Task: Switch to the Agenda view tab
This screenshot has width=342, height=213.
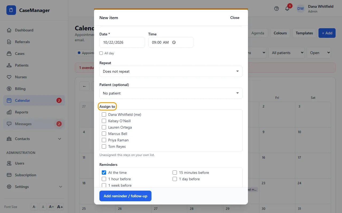Action: [258, 33]
